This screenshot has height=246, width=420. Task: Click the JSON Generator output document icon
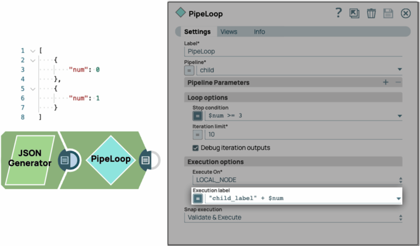pos(64,160)
